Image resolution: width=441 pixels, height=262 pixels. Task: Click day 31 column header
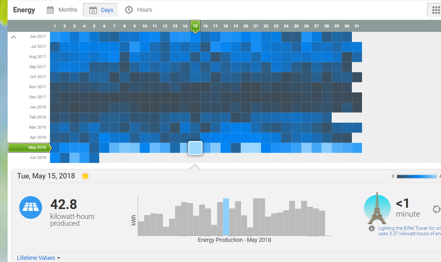pos(357,26)
